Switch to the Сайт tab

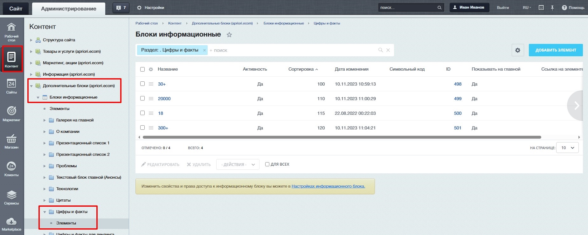point(16,9)
